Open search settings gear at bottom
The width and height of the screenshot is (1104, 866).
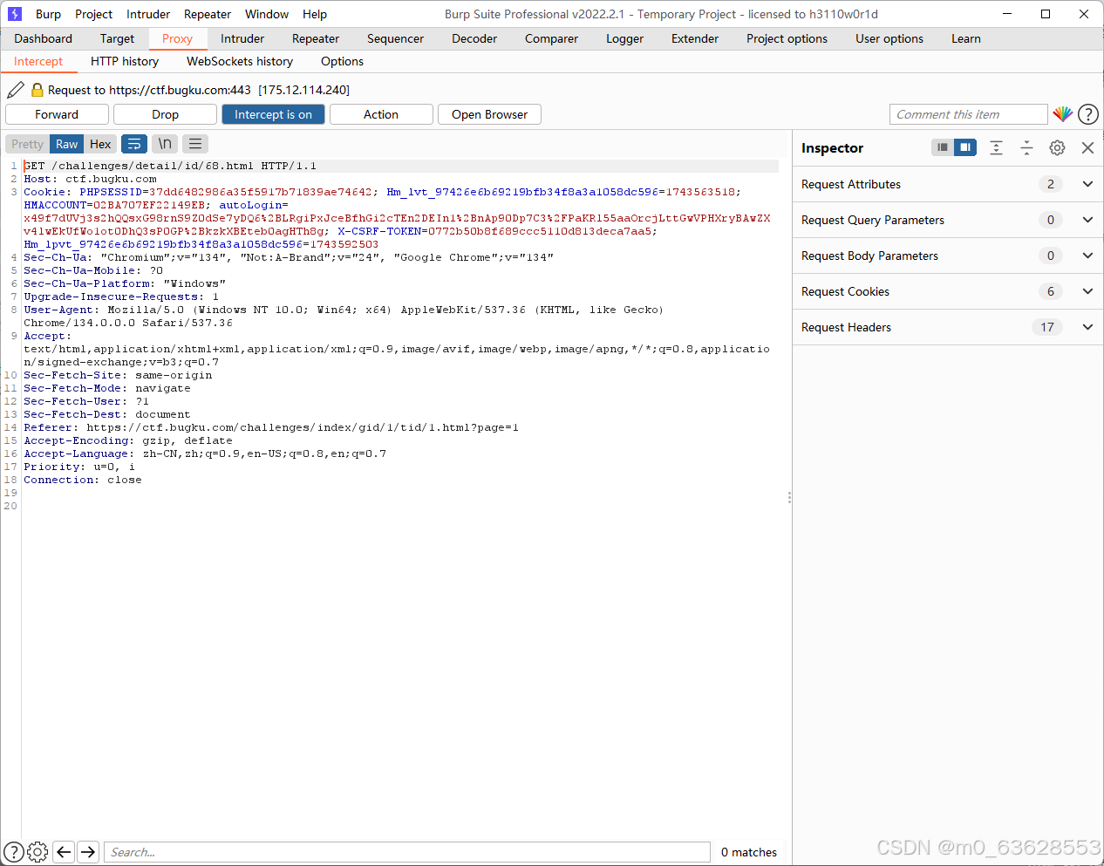tap(37, 852)
